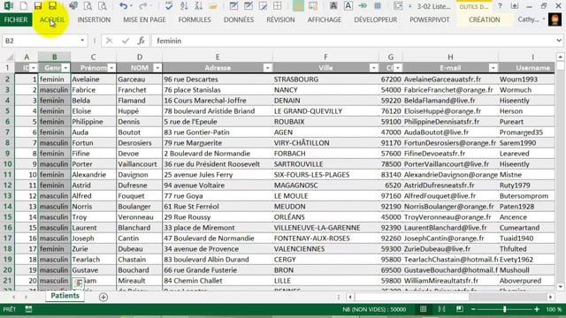Select the Patients sheet tab
Screen dimensions: 566x318
(65, 296)
